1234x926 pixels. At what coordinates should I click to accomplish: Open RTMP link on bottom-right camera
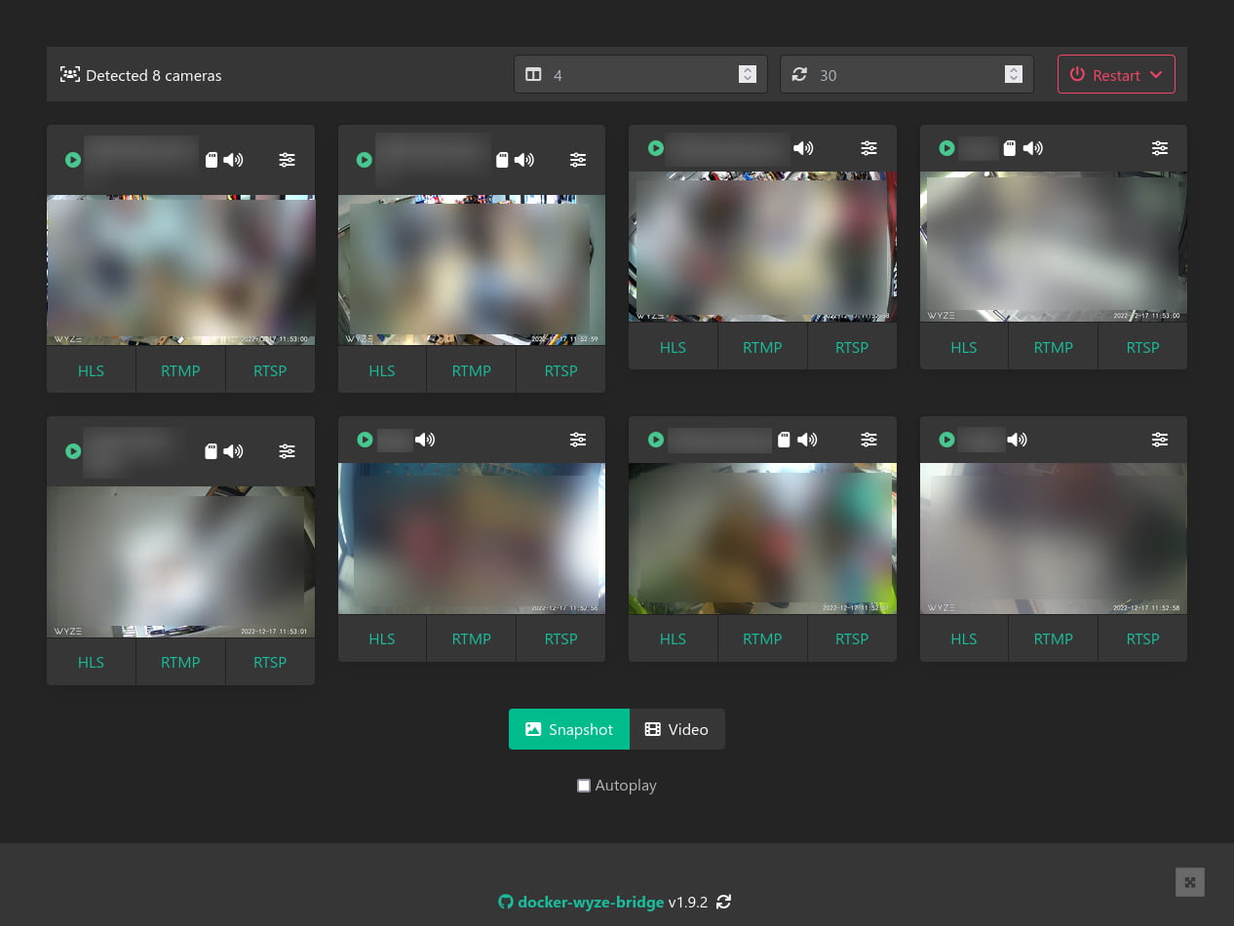[x=1053, y=638]
